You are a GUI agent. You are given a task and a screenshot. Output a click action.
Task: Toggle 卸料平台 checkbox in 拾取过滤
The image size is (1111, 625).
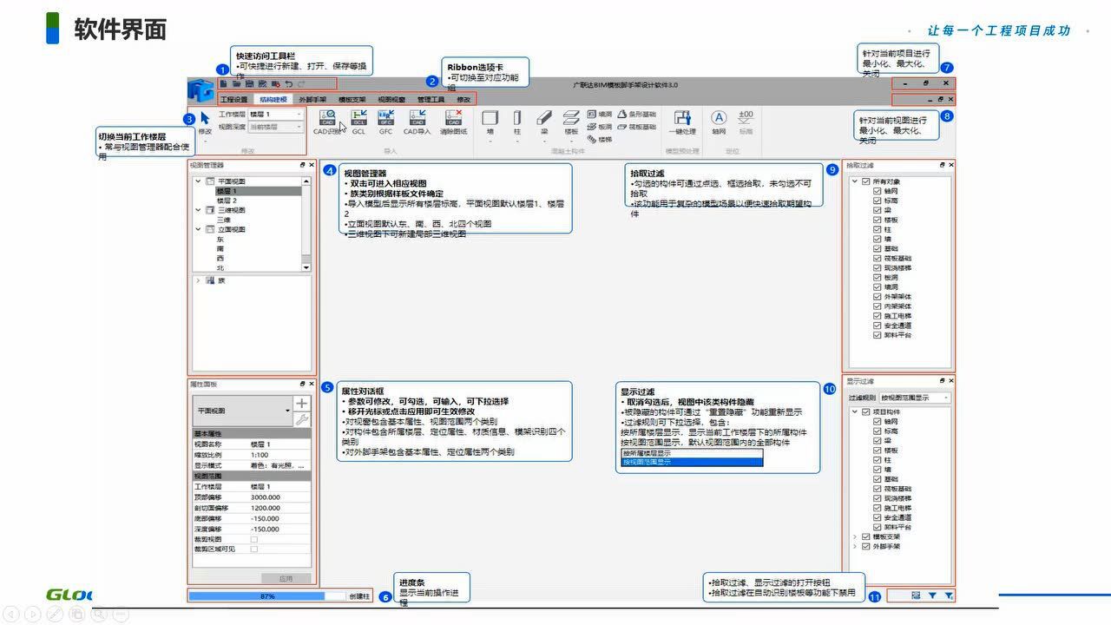click(x=878, y=335)
